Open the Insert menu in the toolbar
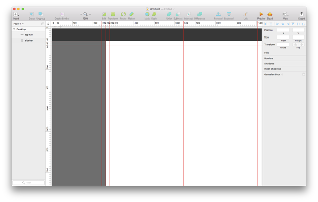Screen dimensions: 318x202 pyautogui.click(x=16, y=14)
